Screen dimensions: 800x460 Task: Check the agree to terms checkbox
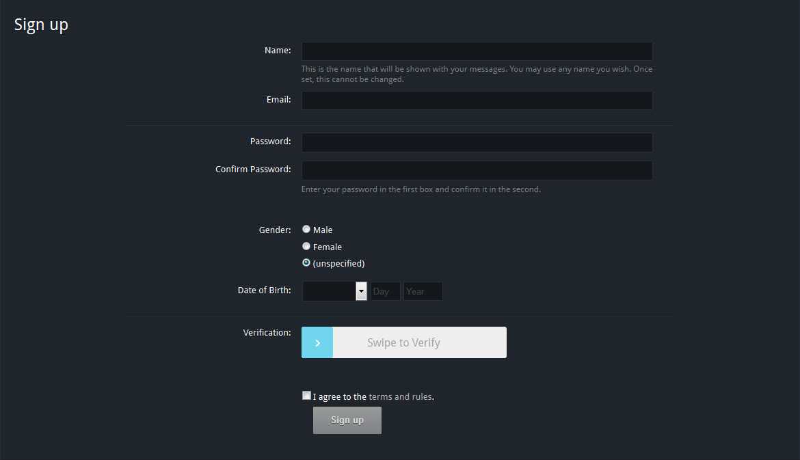click(x=306, y=396)
